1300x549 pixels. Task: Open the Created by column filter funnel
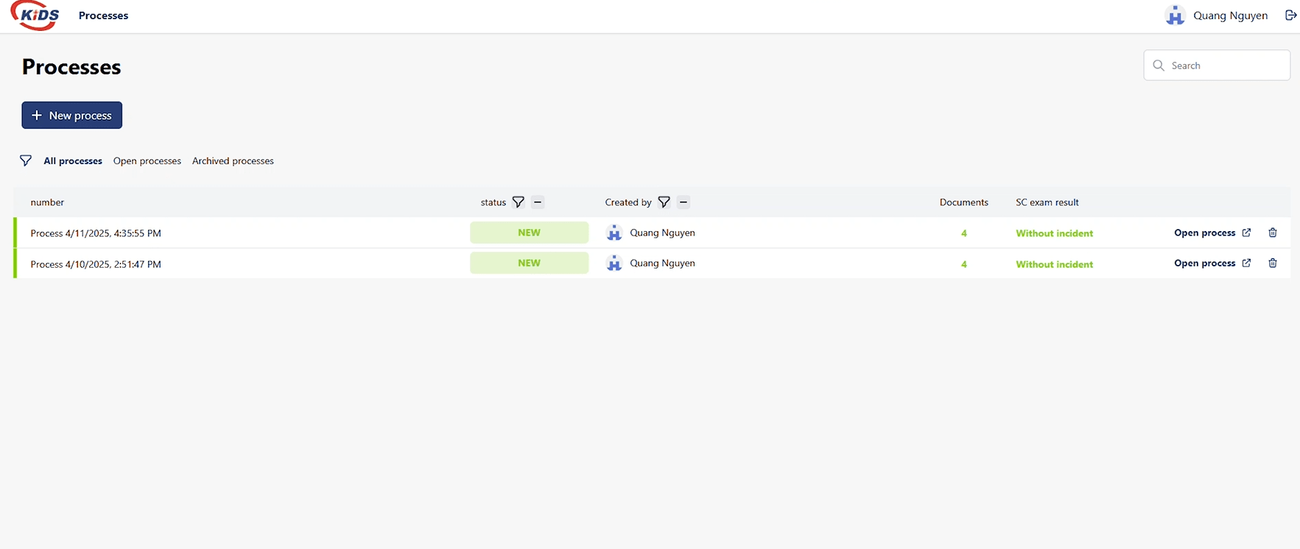pos(664,202)
